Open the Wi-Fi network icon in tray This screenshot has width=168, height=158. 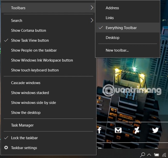(x=164, y=155)
